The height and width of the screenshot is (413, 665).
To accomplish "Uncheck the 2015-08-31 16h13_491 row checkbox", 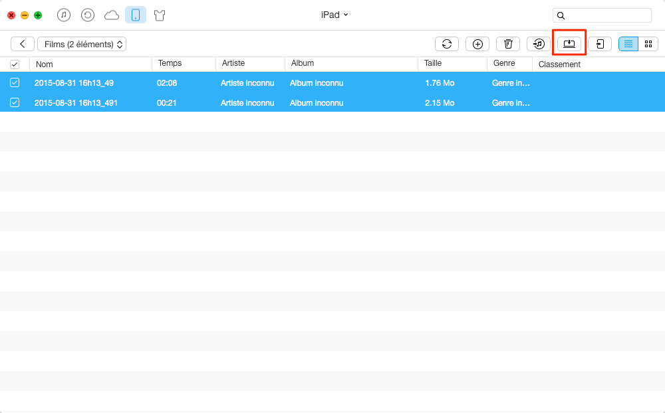I will coord(15,102).
